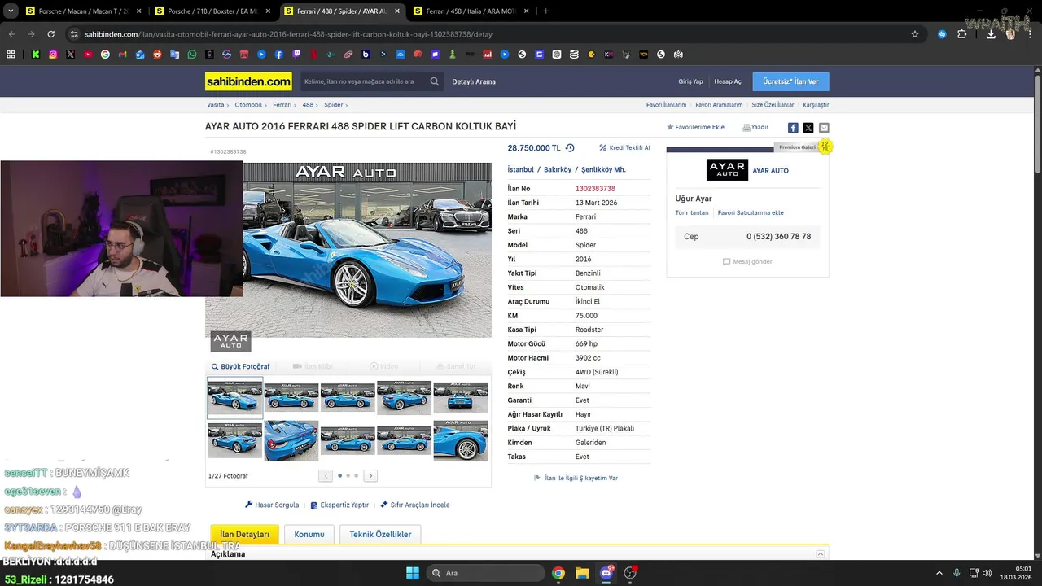Click Karşılaştır link in top bar
Viewport: 1042px width, 586px height.
816,105
